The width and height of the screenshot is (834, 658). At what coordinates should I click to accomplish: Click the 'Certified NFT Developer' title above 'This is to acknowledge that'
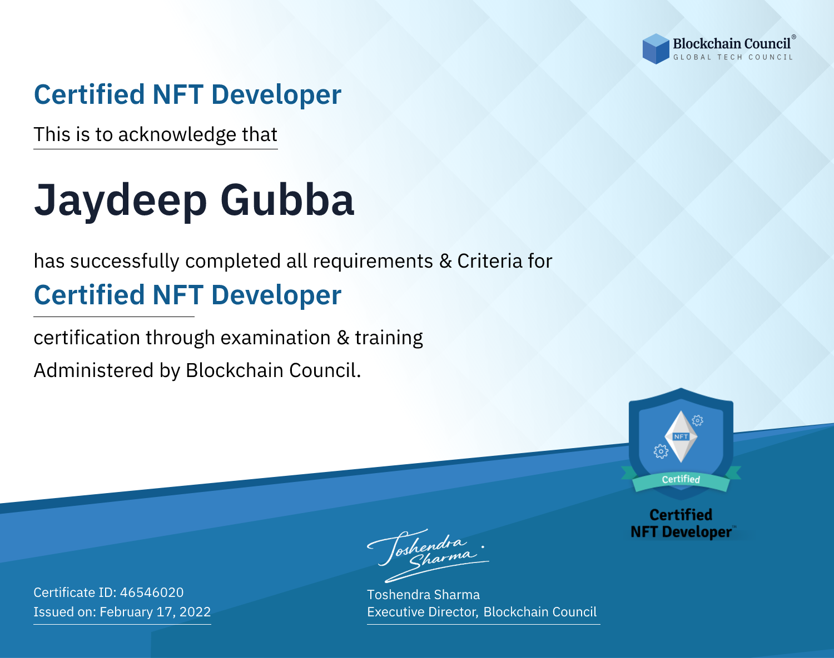(187, 94)
